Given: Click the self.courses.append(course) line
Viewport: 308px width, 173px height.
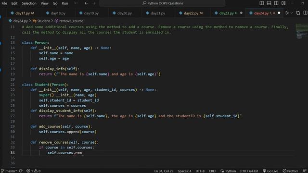Looking at the screenshot, I should click(67, 132).
